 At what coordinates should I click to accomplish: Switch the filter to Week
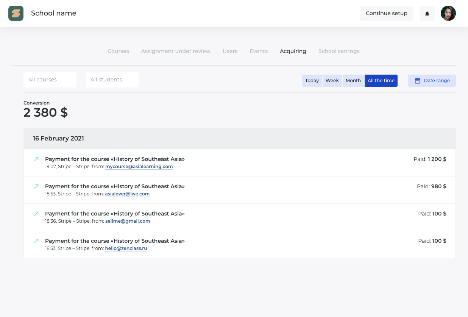pos(332,81)
